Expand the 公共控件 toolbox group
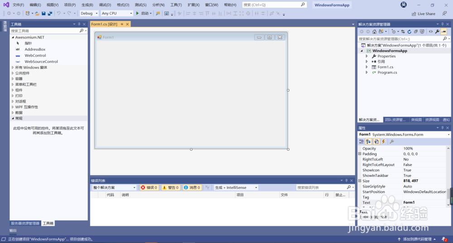The height and width of the screenshot is (243, 453). [13, 73]
